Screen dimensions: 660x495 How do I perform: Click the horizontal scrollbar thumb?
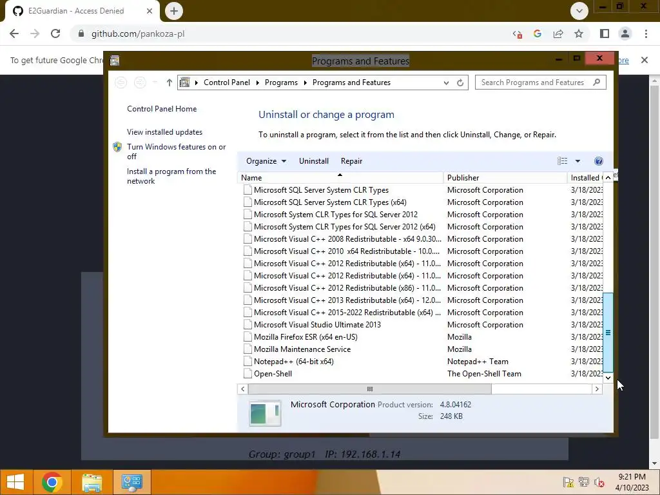(369, 389)
